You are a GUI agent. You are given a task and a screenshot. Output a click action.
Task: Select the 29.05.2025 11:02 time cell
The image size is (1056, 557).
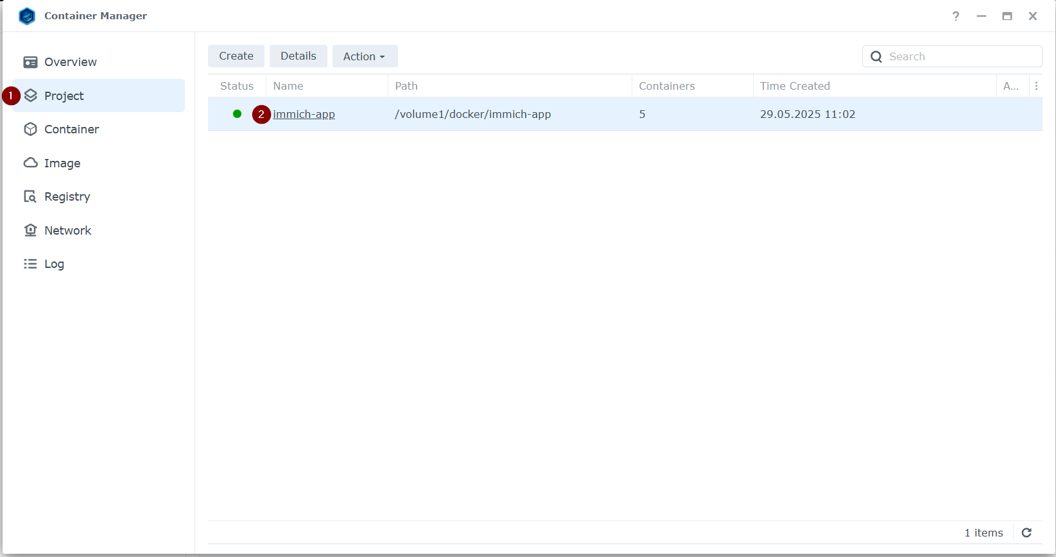[808, 114]
